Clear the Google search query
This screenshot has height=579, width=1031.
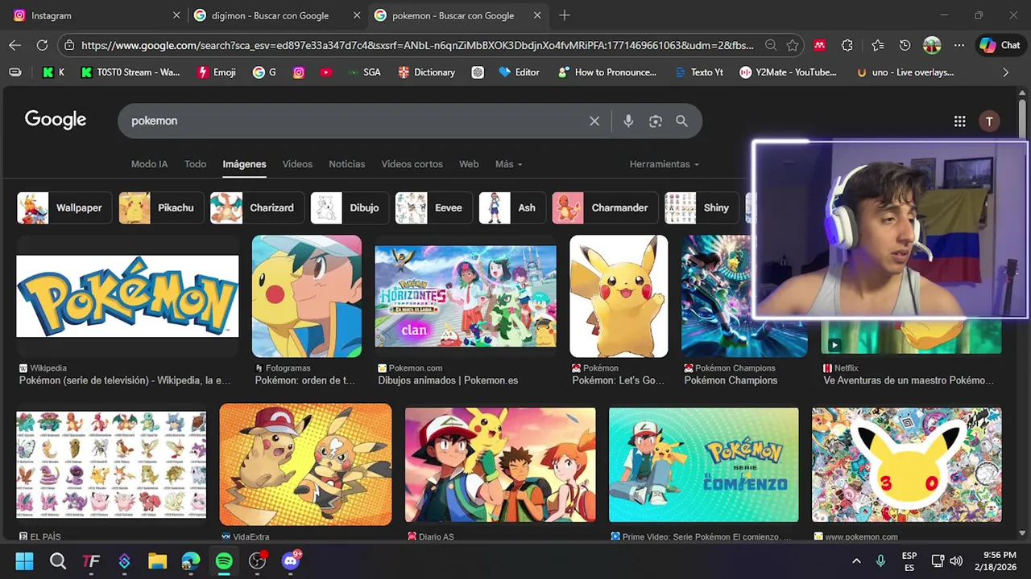click(594, 121)
